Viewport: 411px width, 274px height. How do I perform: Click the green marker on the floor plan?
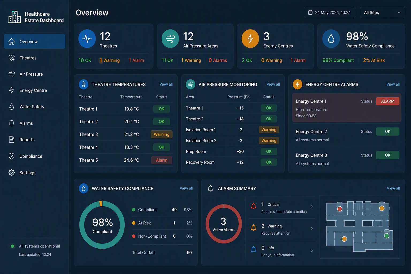(387, 236)
